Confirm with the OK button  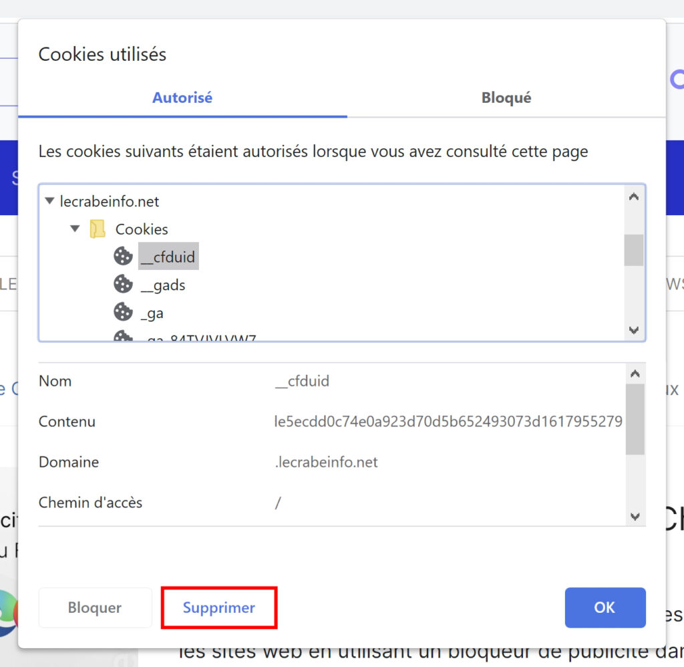(x=605, y=608)
